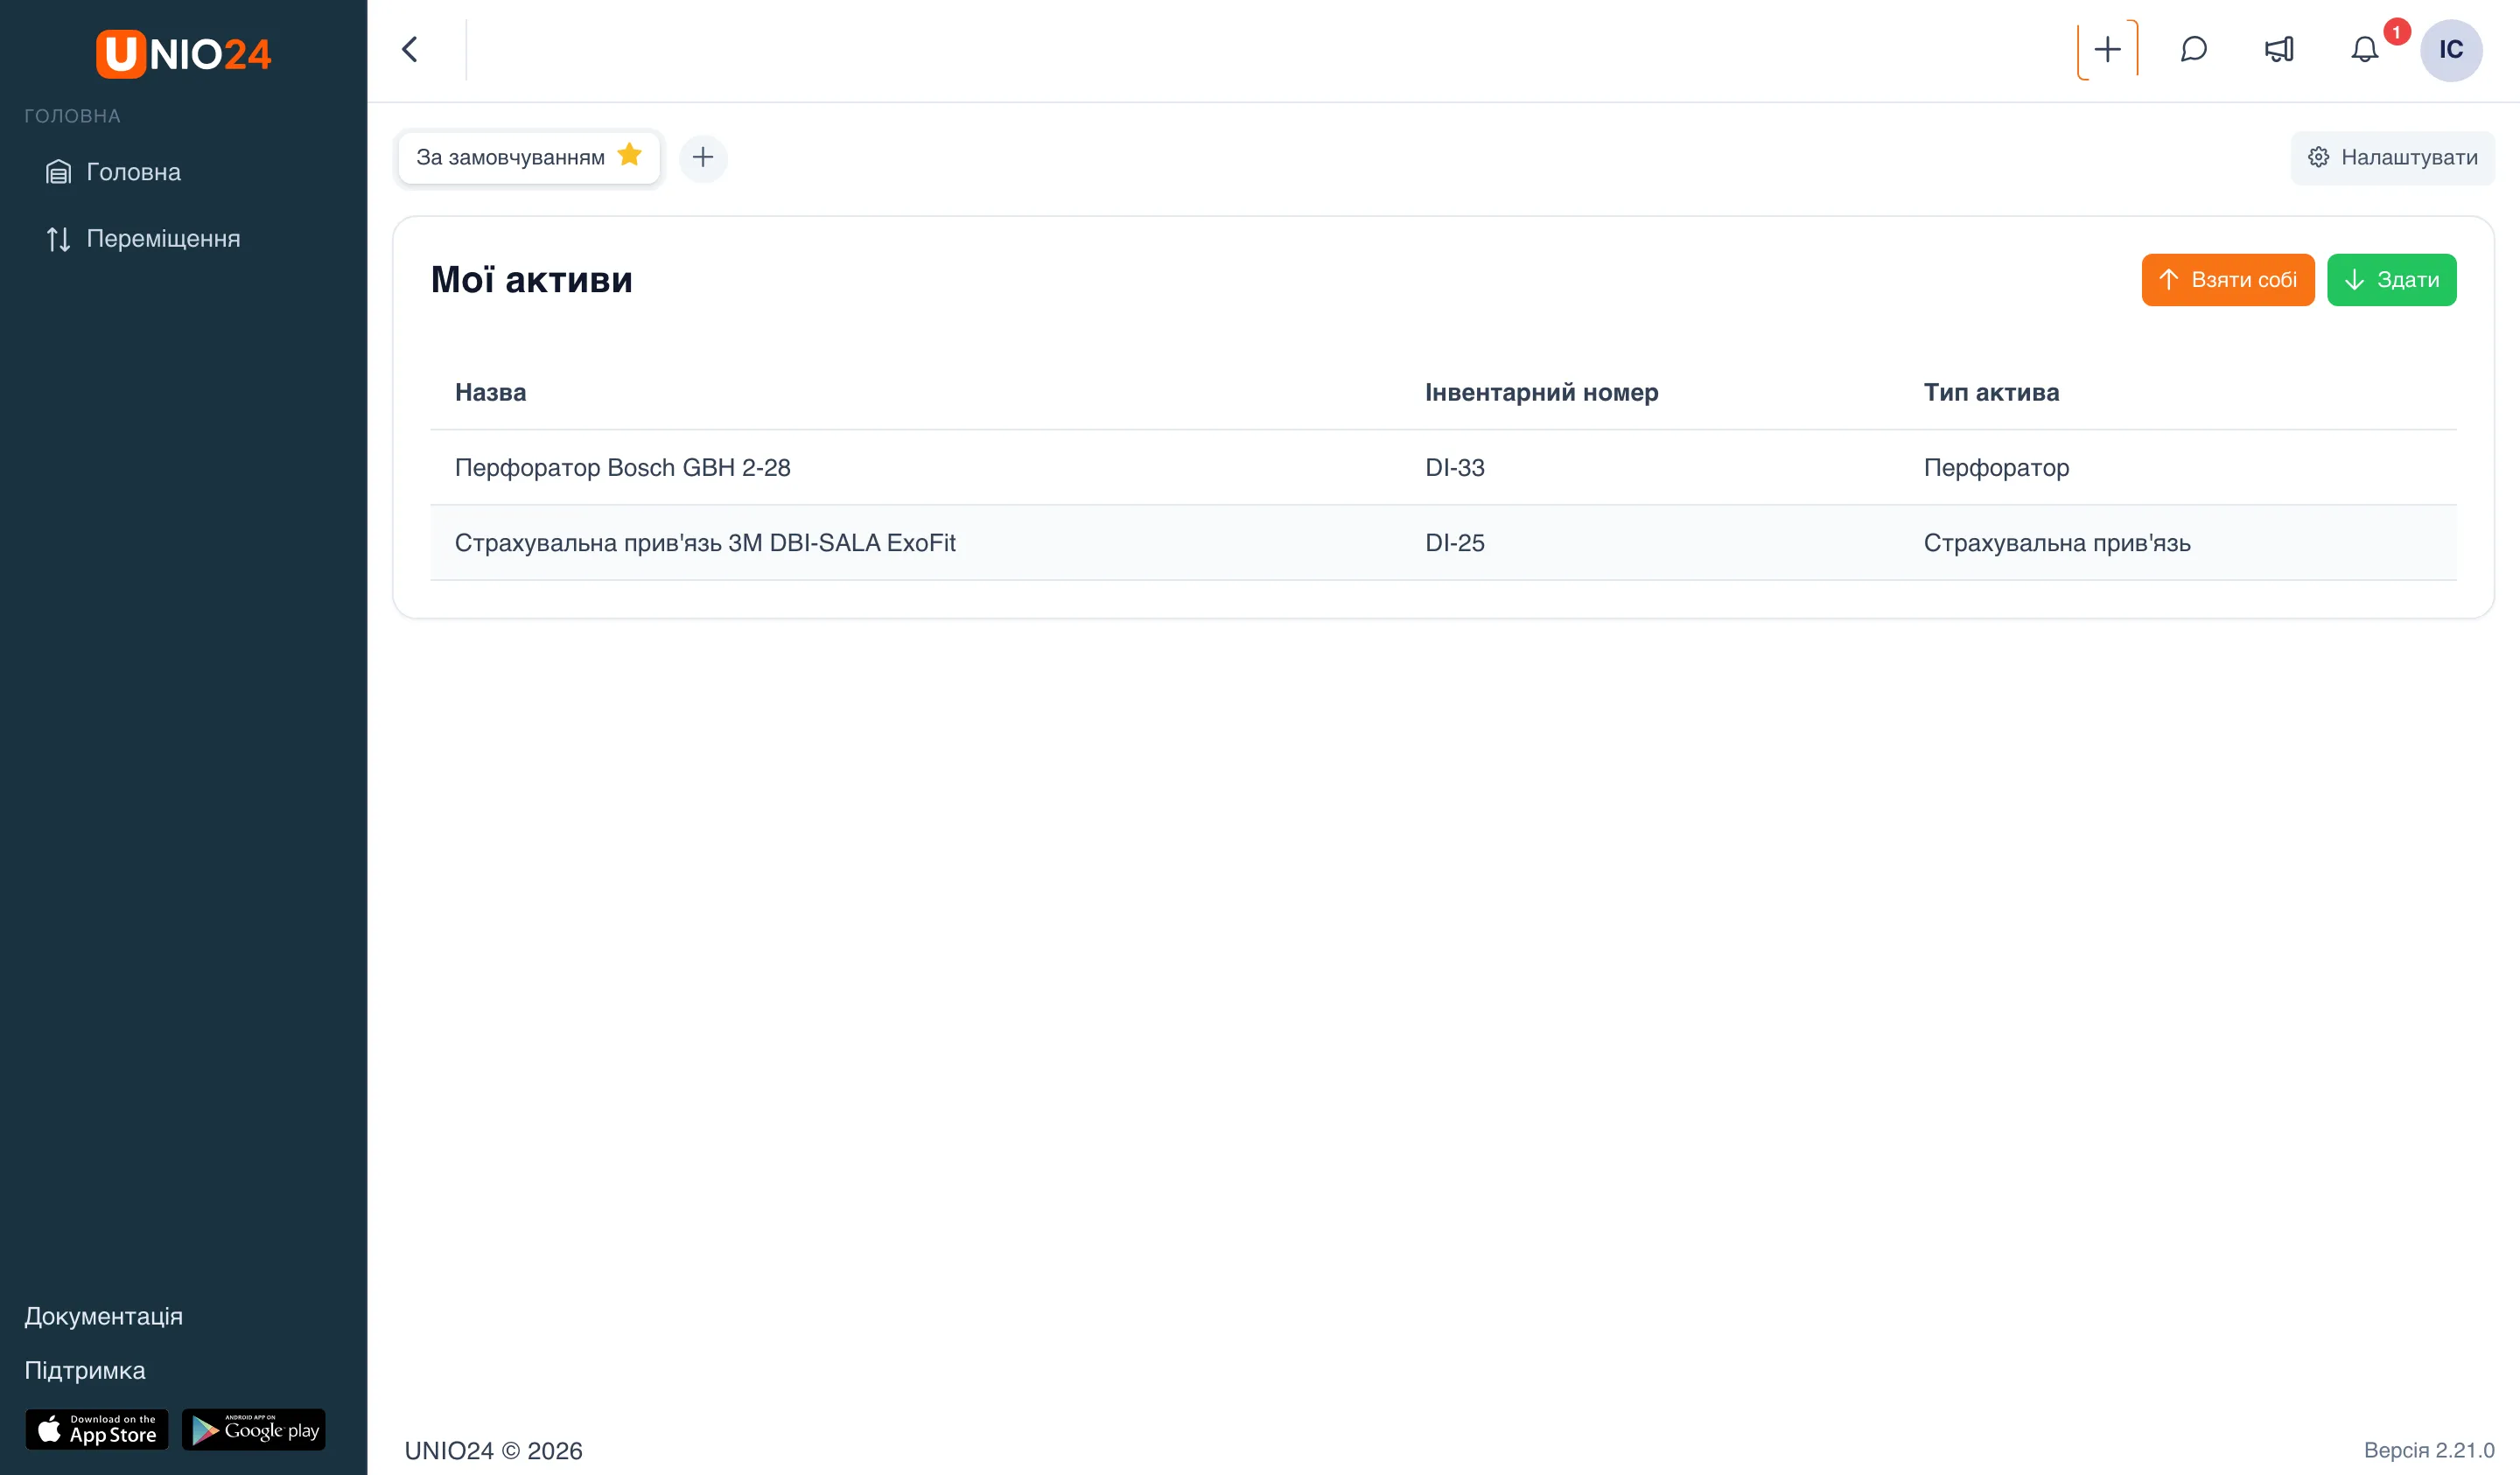
Task: Open the Документація link
Action: tap(103, 1316)
